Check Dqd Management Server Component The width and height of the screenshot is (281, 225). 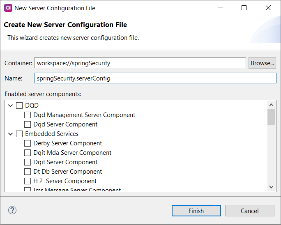coord(28,115)
